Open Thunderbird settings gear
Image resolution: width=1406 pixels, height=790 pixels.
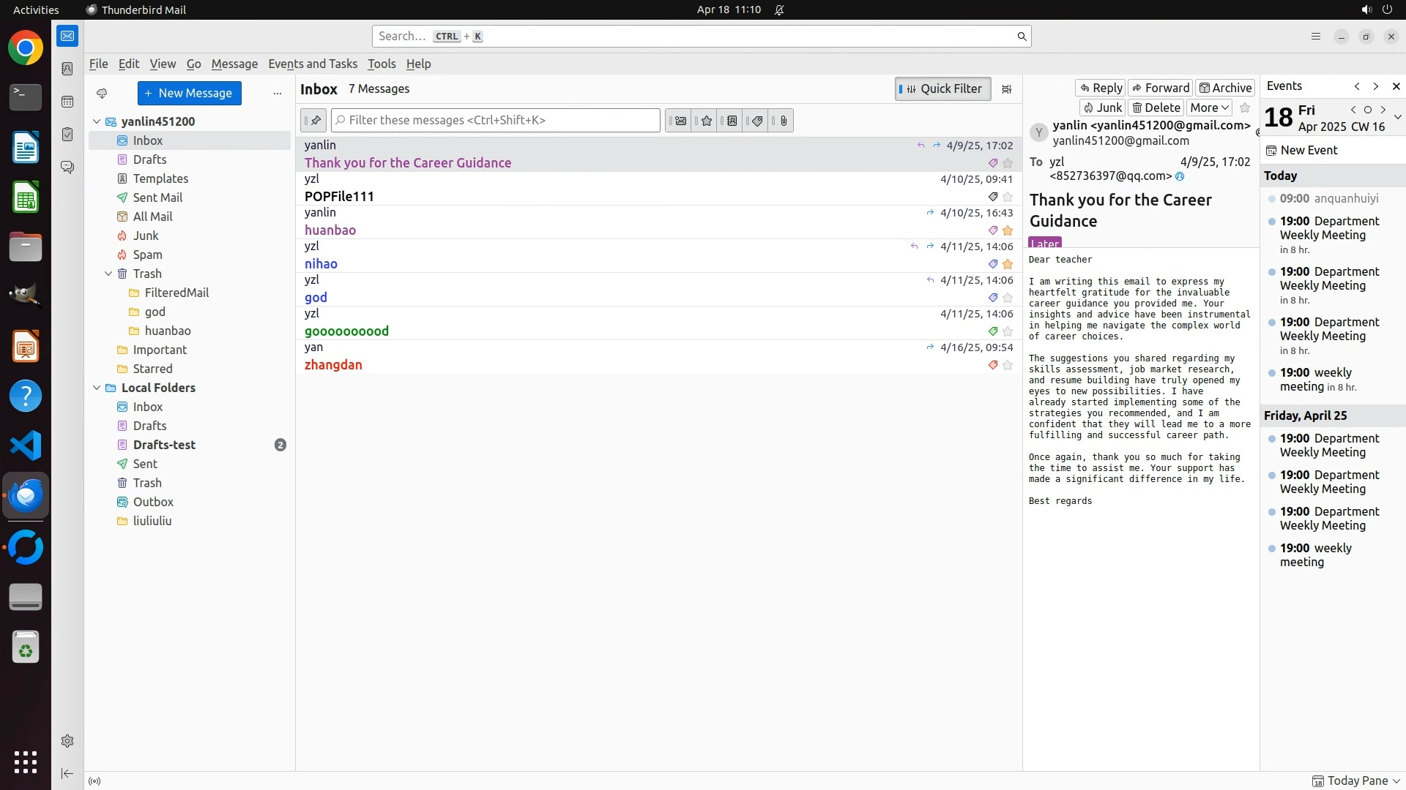(67, 741)
